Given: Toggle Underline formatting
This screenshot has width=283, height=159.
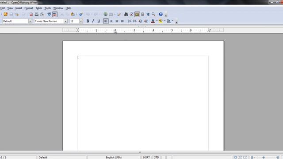Looking at the screenshot, I should (x=99, y=21).
